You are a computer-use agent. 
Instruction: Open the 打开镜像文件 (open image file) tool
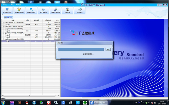tap(7, 10)
